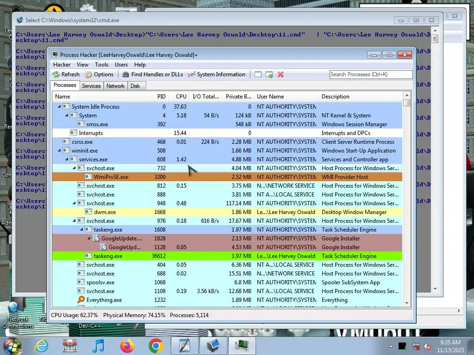Sort by the CPU column header
Image resolution: width=474 pixels, height=355 pixels.
tap(179, 97)
